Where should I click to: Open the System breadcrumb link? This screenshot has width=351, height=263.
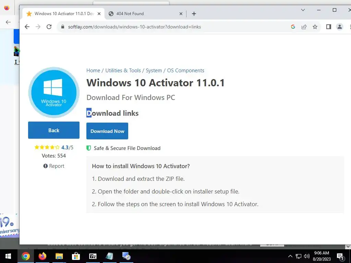(x=154, y=71)
